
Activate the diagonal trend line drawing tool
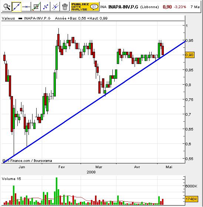tap(17, 7)
